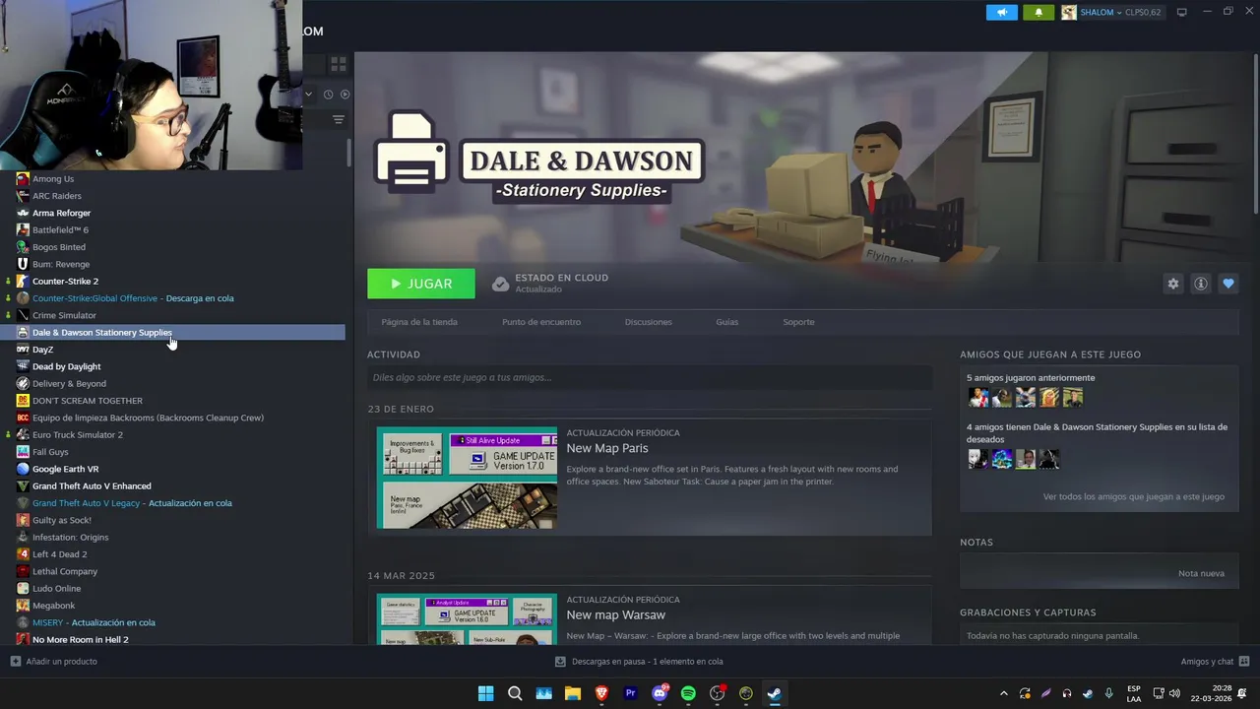
Task: Focus the activity message input field
Action: [x=650, y=377]
